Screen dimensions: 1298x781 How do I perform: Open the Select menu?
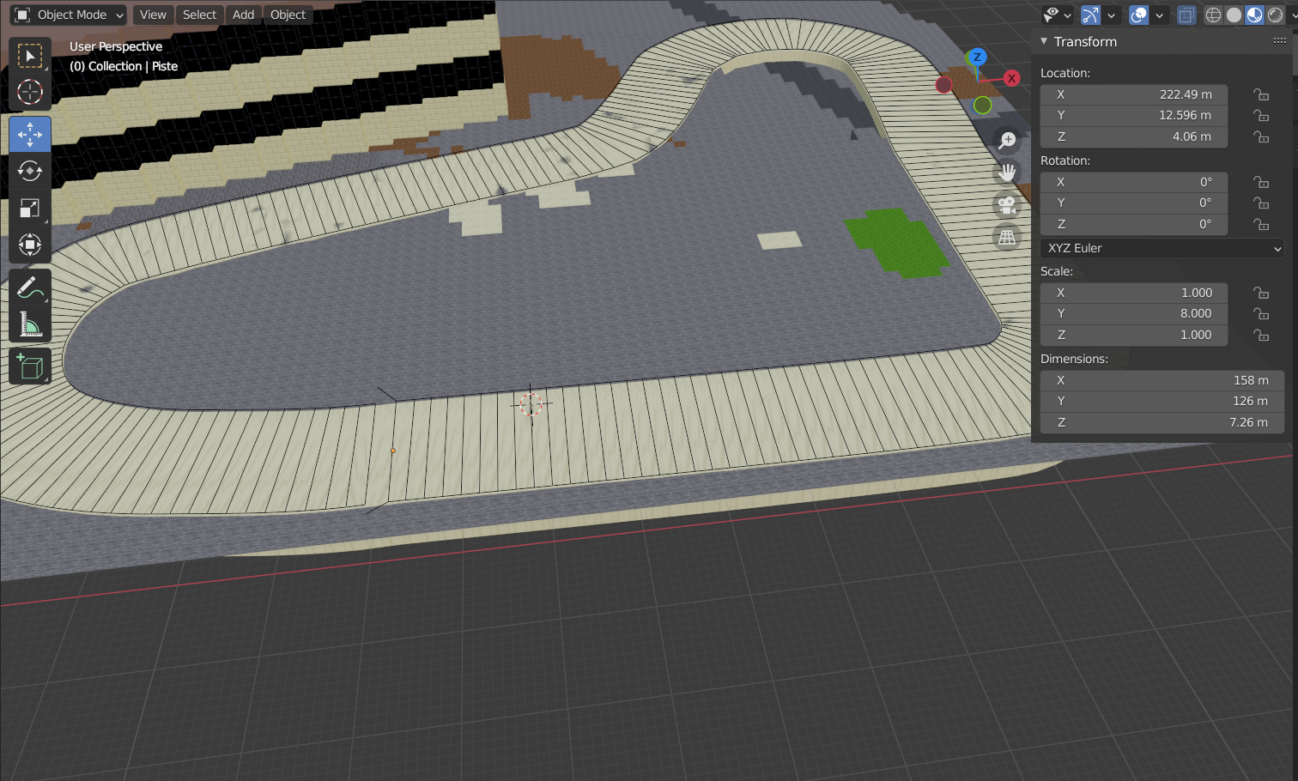[199, 15]
